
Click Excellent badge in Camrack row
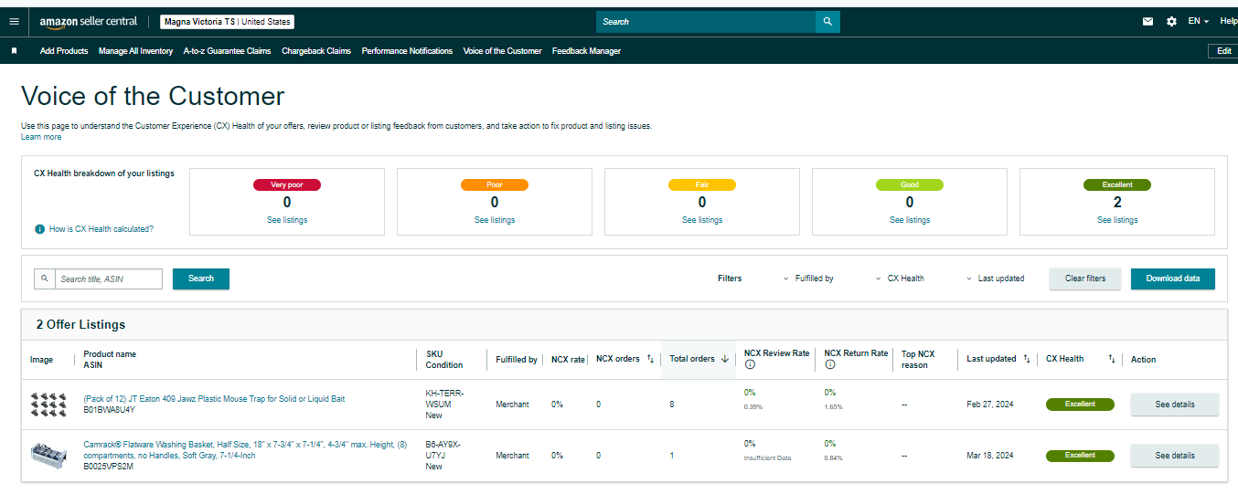tap(1080, 456)
